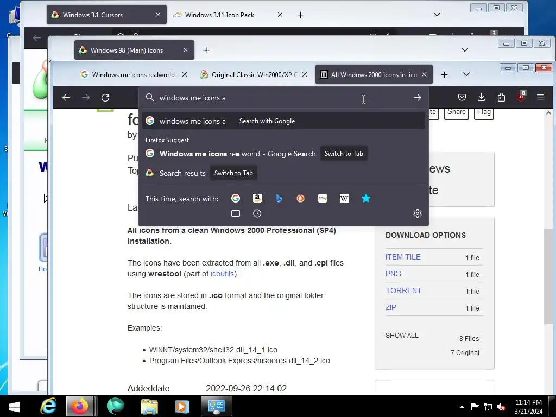Open Internet Explorer from the taskbar
This screenshot has height=417, width=556.
48,406
